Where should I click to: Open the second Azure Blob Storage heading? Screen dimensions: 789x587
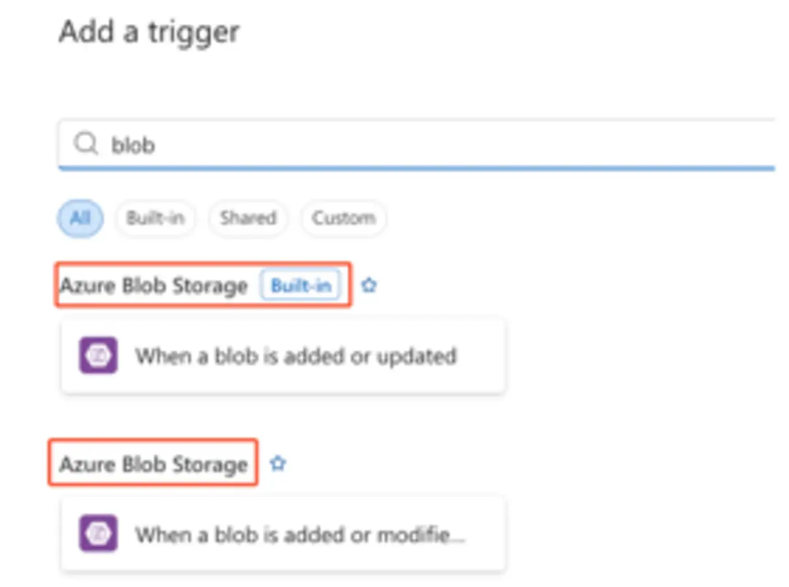(154, 464)
